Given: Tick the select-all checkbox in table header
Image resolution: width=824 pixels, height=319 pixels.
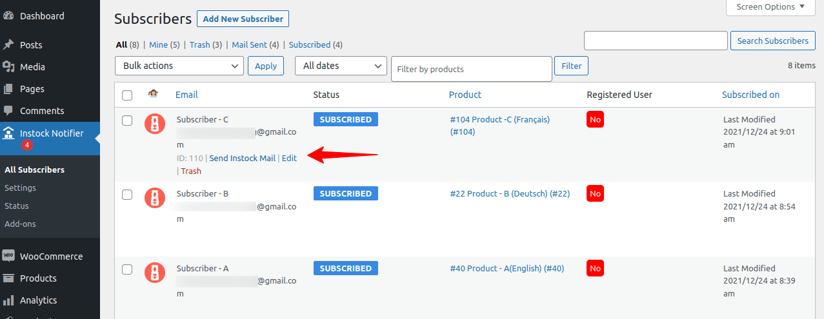Looking at the screenshot, I should click(127, 95).
